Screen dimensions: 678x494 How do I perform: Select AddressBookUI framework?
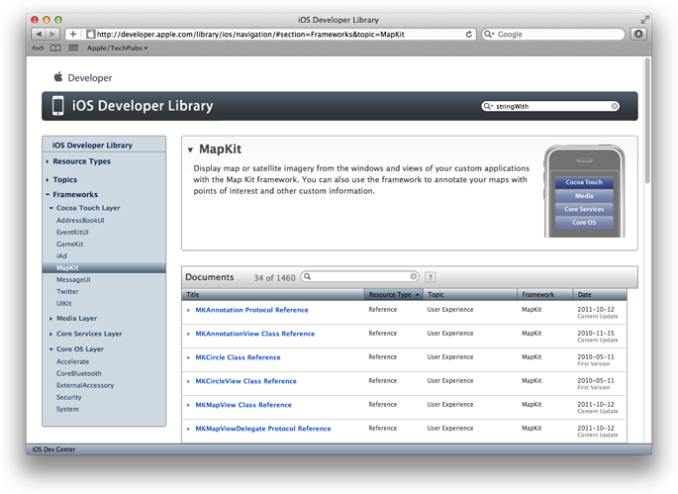[x=80, y=220]
